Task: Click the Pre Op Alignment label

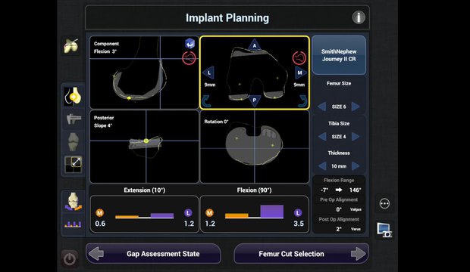Action: click(x=339, y=199)
